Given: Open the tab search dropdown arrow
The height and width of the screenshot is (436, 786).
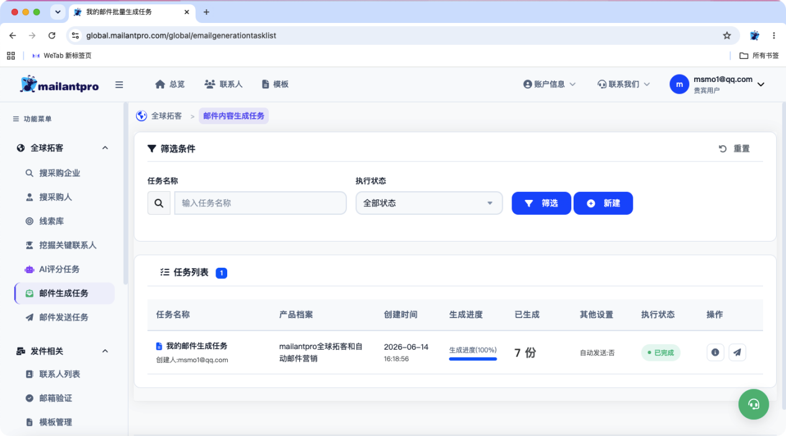Looking at the screenshot, I should (58, 12).
